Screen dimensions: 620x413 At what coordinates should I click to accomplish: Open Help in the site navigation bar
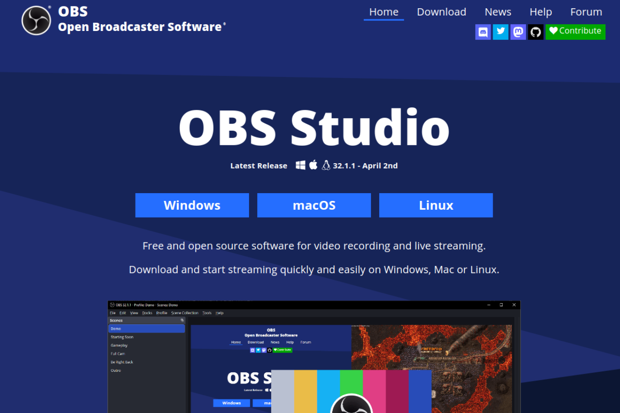(x=541, y=12)
